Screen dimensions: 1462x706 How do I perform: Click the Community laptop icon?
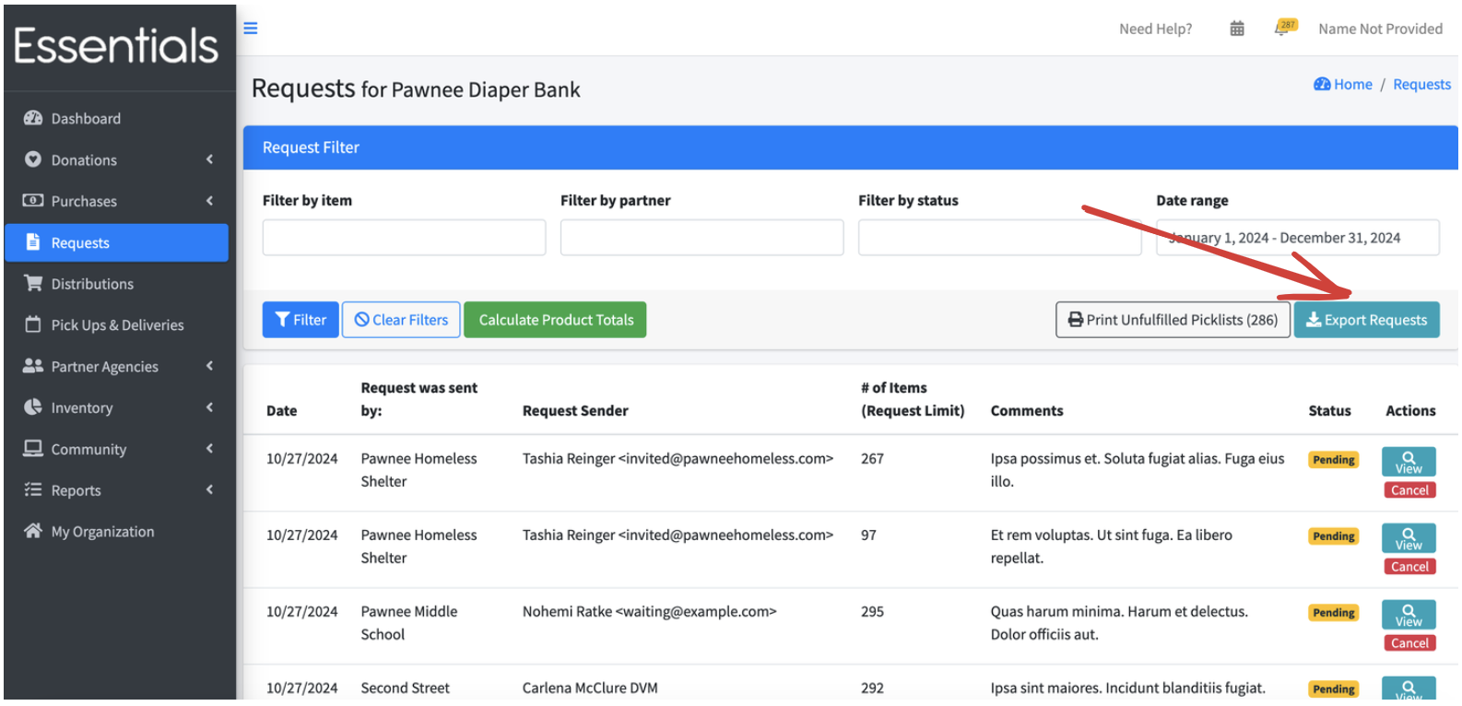(33, 448)
